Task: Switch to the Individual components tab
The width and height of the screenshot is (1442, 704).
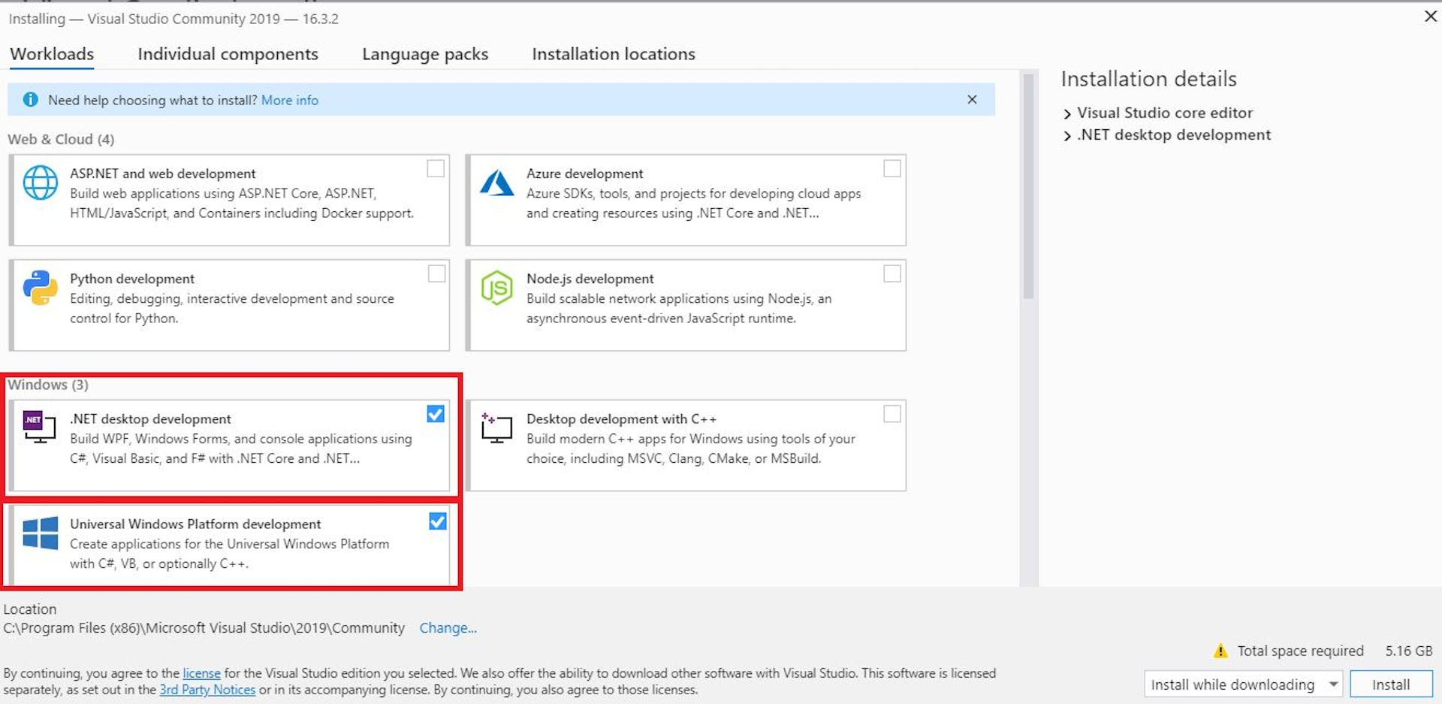Action: [x=228, y=53]
